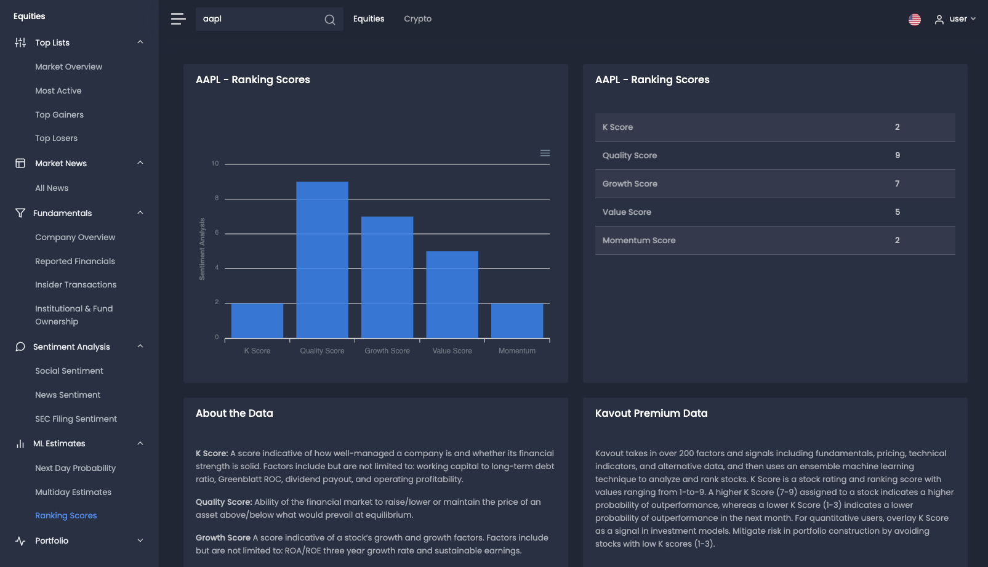
Task: Select the Value Score table row label
Action: pyautogui.click(x=627, y=212)
